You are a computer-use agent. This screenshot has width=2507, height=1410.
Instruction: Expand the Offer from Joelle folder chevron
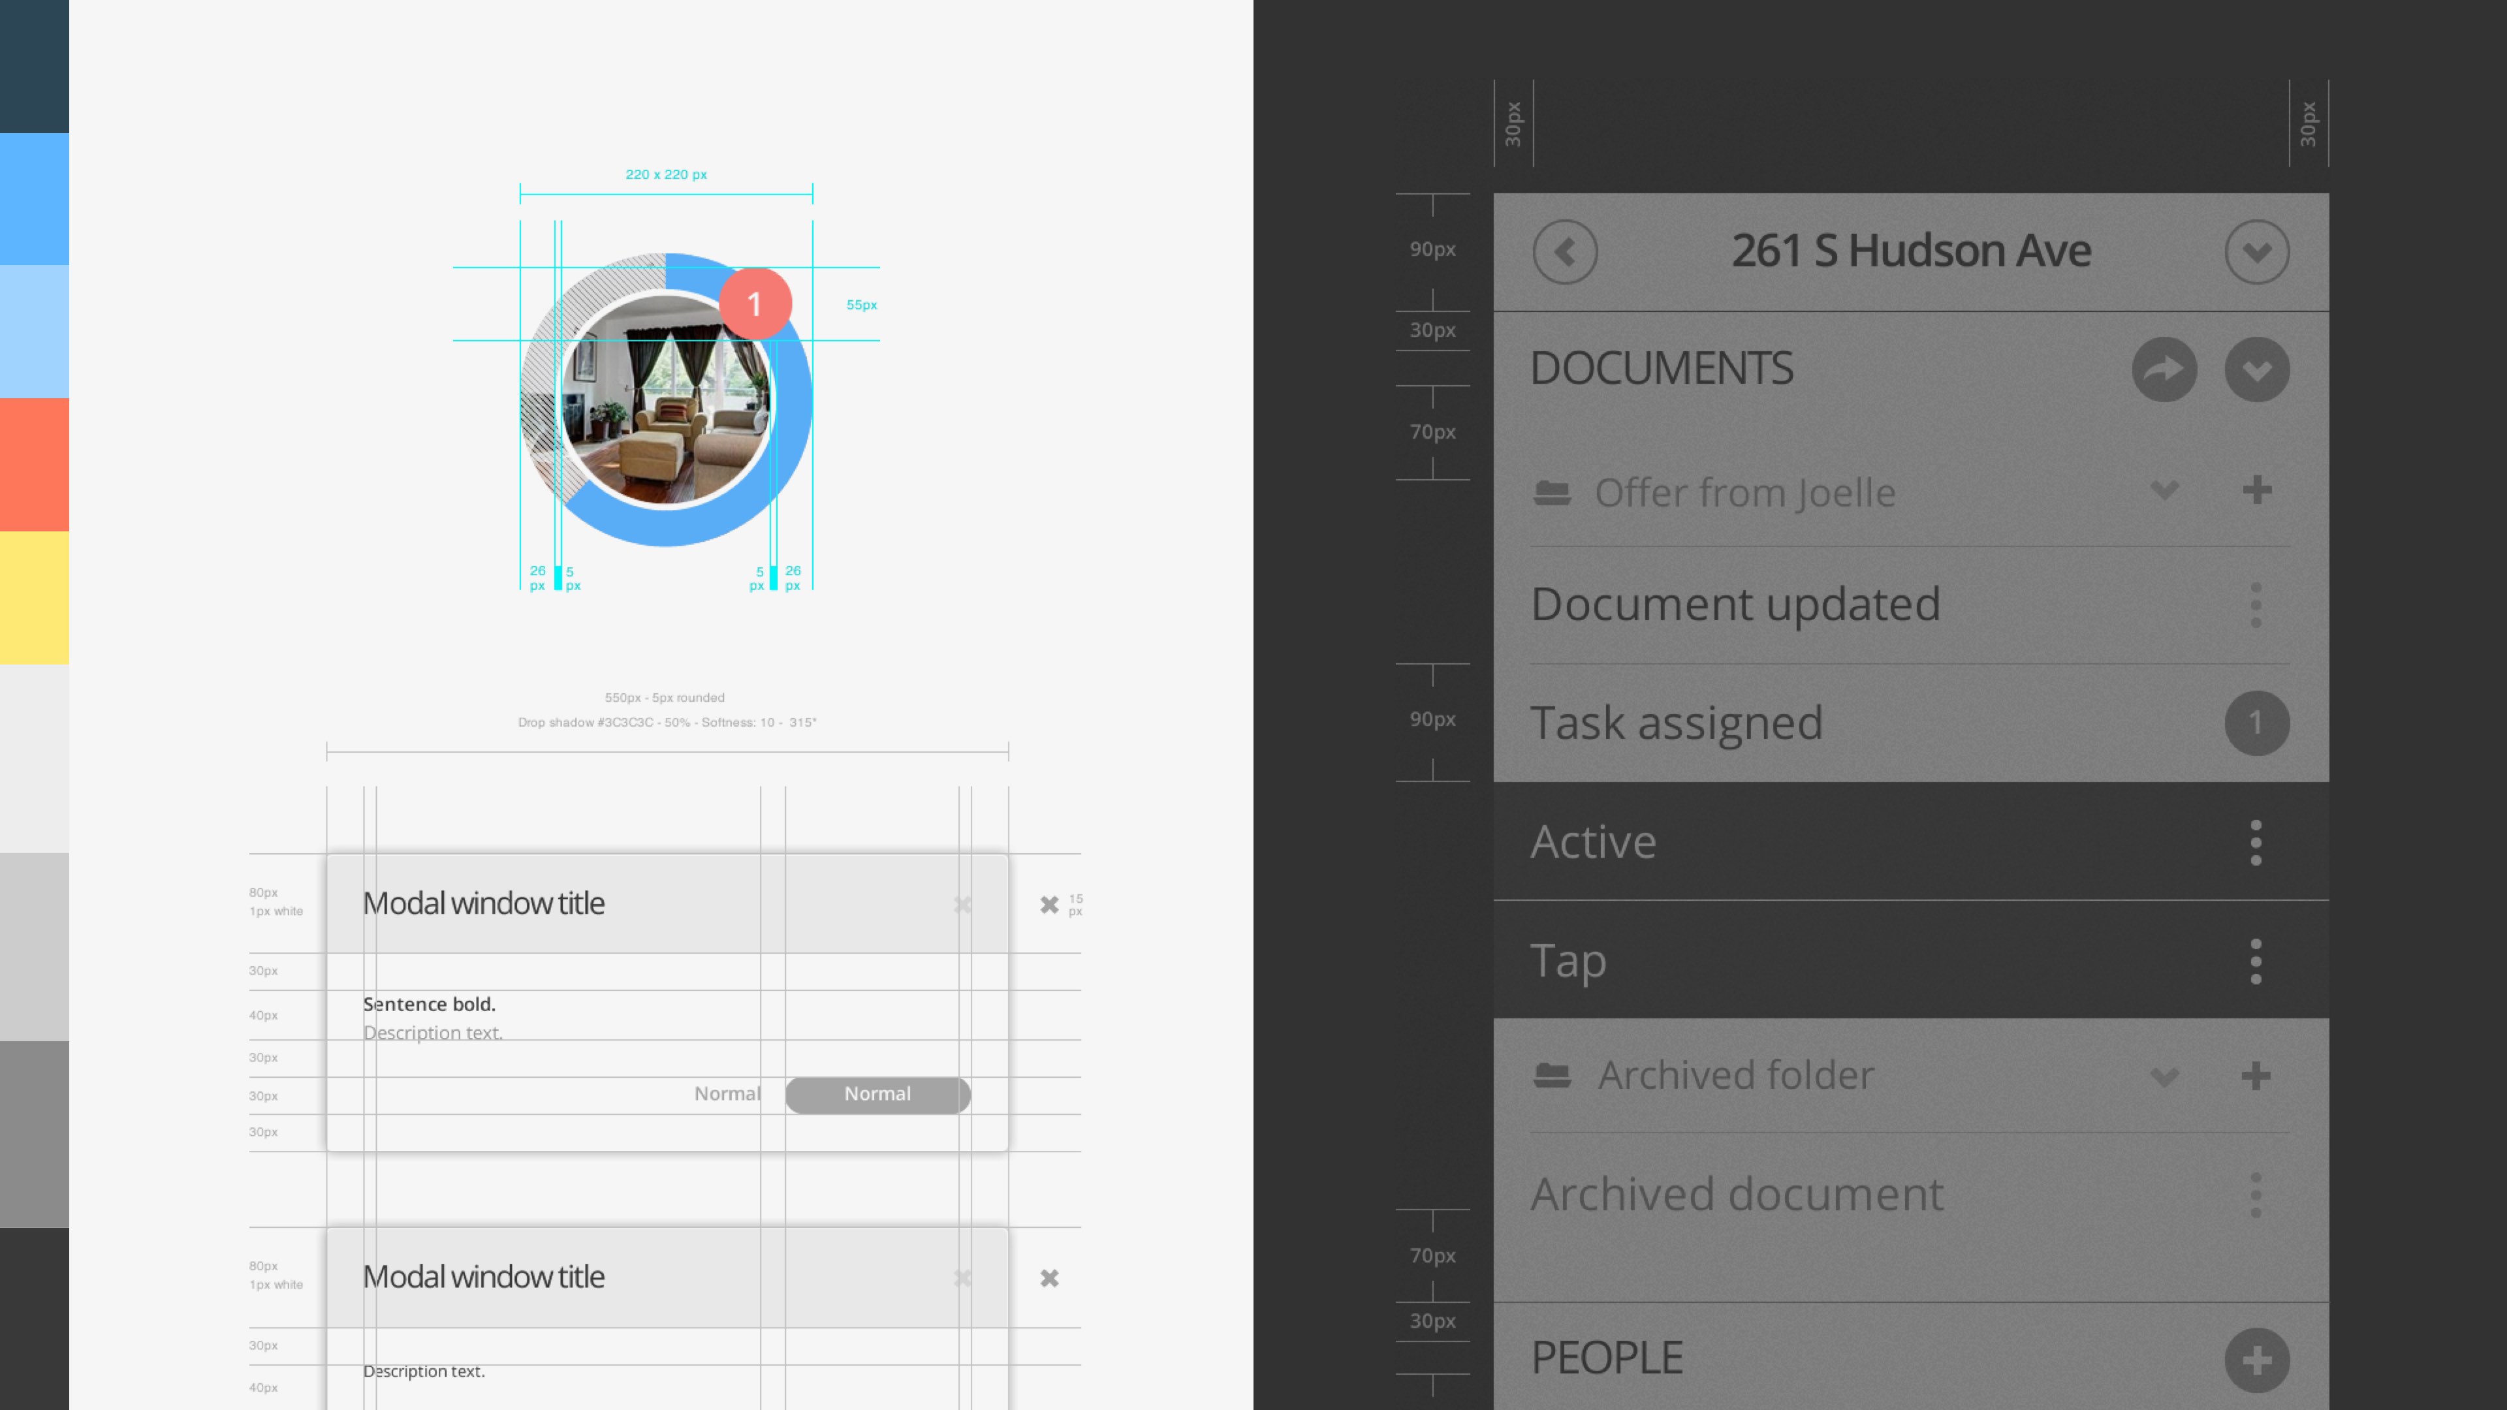(2164, 490)
